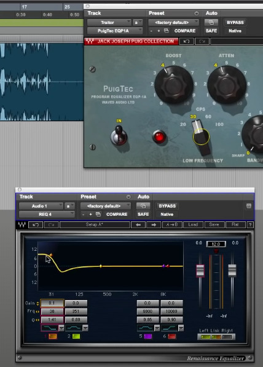The image size is (263, 367).
Task: Open the Setup A* menu in REQ 4
Action: [x=95, y=225]
